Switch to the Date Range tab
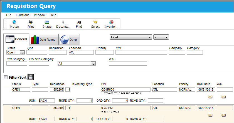 pos(44,40)
